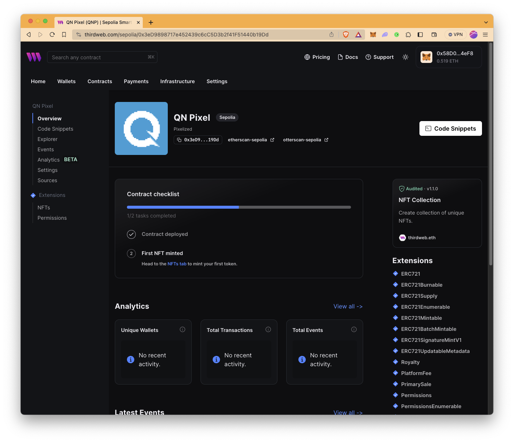Reload the page
This screenshot has height=442, width=514.
[x=52, y=35]
